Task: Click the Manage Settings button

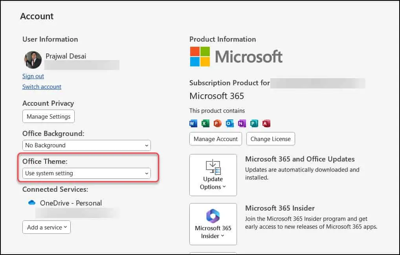Action: (48, 117)
